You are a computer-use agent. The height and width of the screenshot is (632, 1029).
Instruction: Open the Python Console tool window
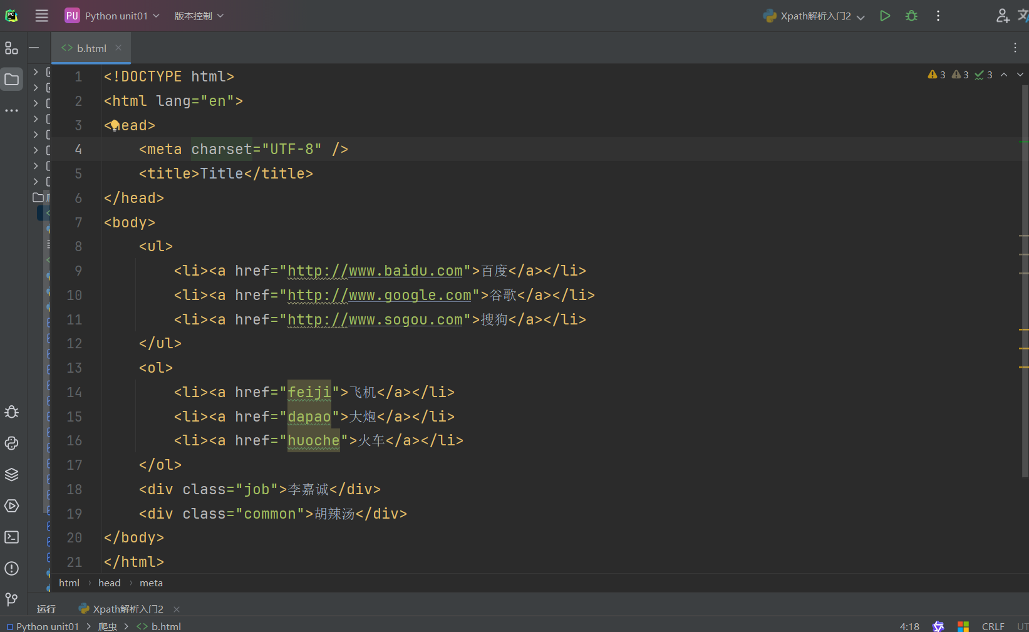(11, 443)
